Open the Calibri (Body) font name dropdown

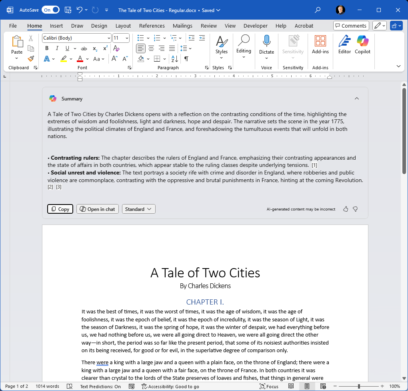(77, 38)
